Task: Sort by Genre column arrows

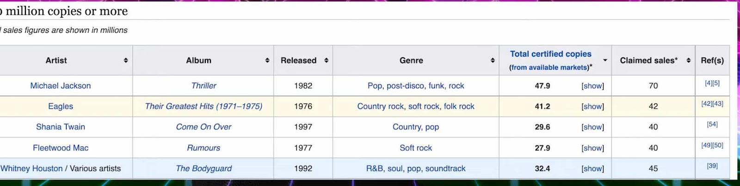Action: click(x=493, y=60)
